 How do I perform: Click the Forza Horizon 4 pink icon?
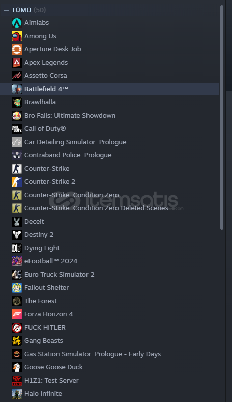coord(17,314)
